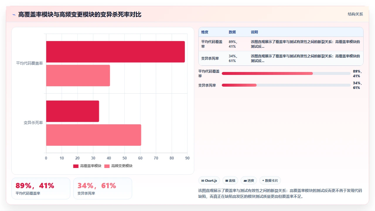375x211 pixels.
Task: Click the dark red 变异杀死率 chart bar
Action: 72,111
